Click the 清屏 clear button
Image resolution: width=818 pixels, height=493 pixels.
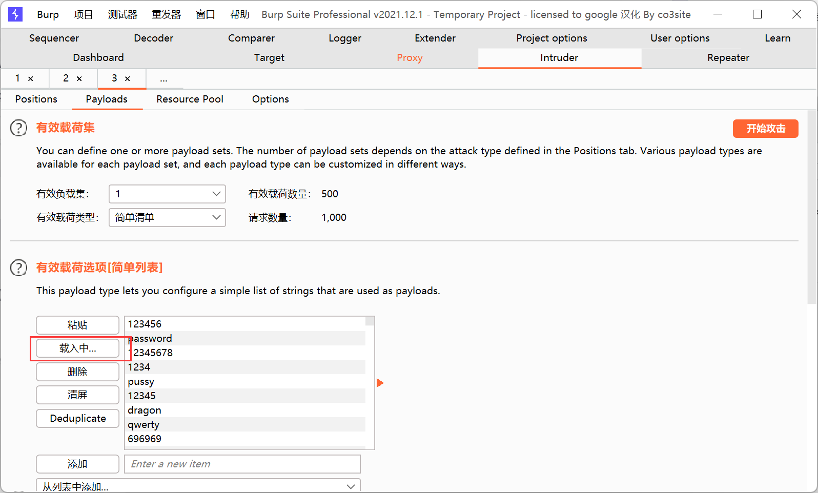[x=77, y=395]
